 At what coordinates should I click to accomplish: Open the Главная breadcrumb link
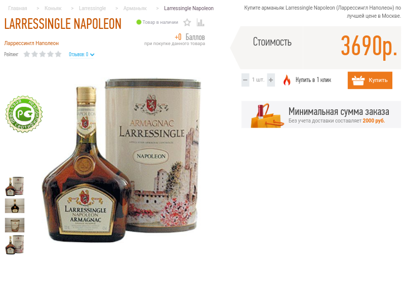pyautogui.click(x=18, y=8)
